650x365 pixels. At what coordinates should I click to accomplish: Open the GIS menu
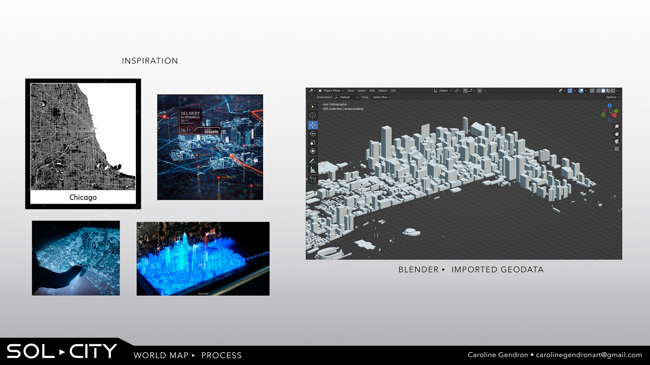click(393, 91)
